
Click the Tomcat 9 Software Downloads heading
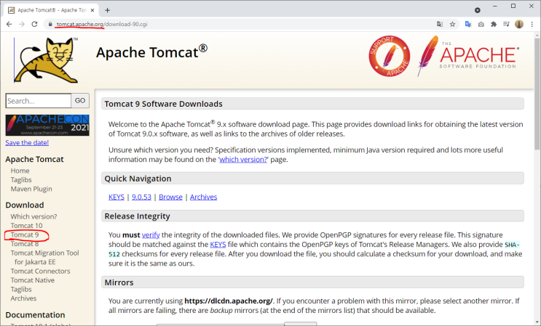(164, 104)
